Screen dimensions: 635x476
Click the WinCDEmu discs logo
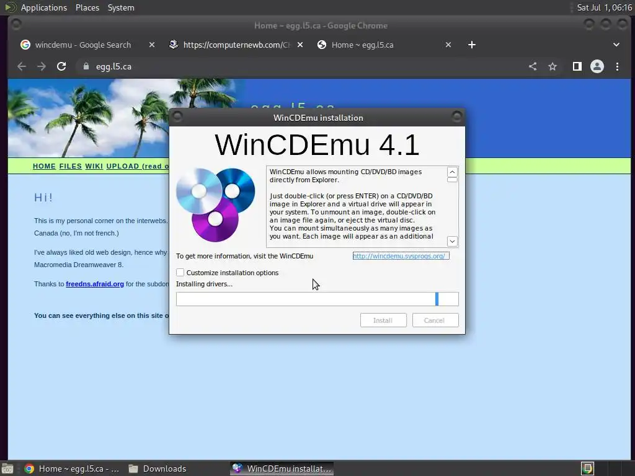(x=215, y=205)
